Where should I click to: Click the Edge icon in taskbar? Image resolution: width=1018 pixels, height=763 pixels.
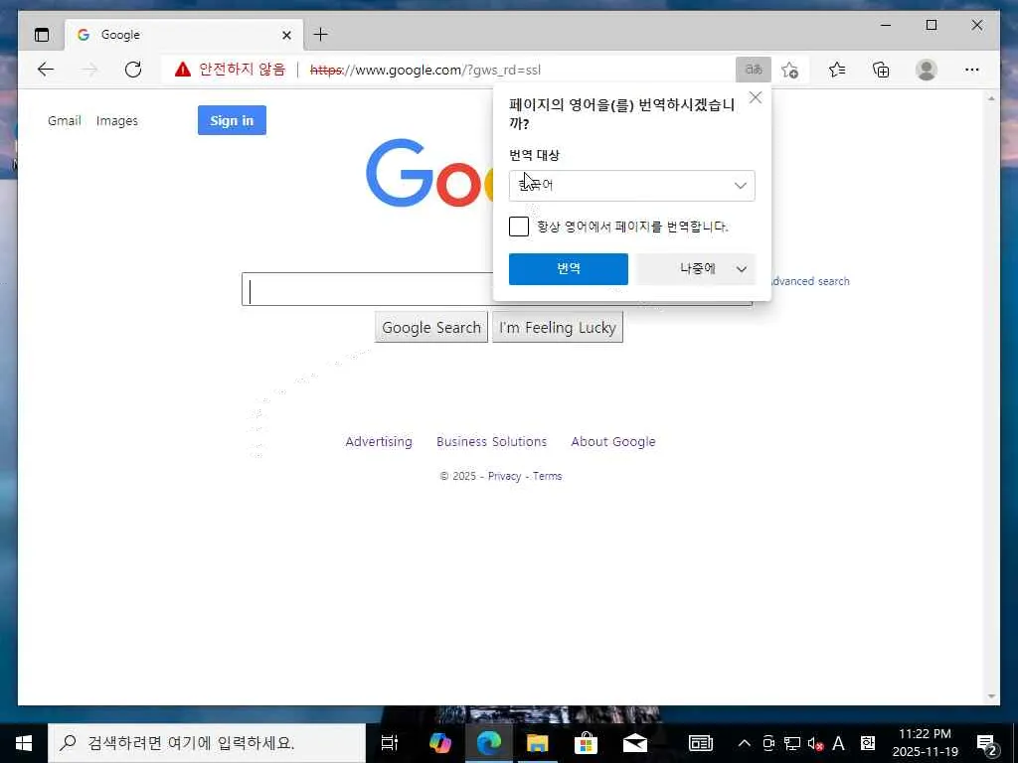489,743
